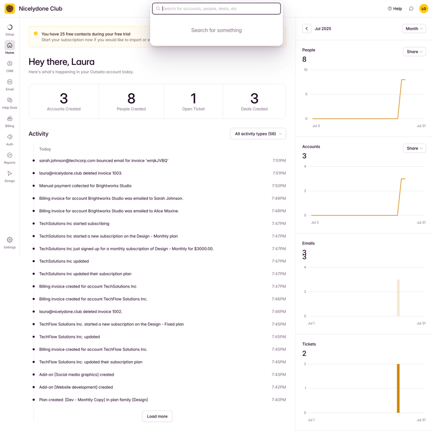Open the Share menu for the Accounts chart
Image resolution: width=433 pixels, height=431 pixels.
point(414,148)
